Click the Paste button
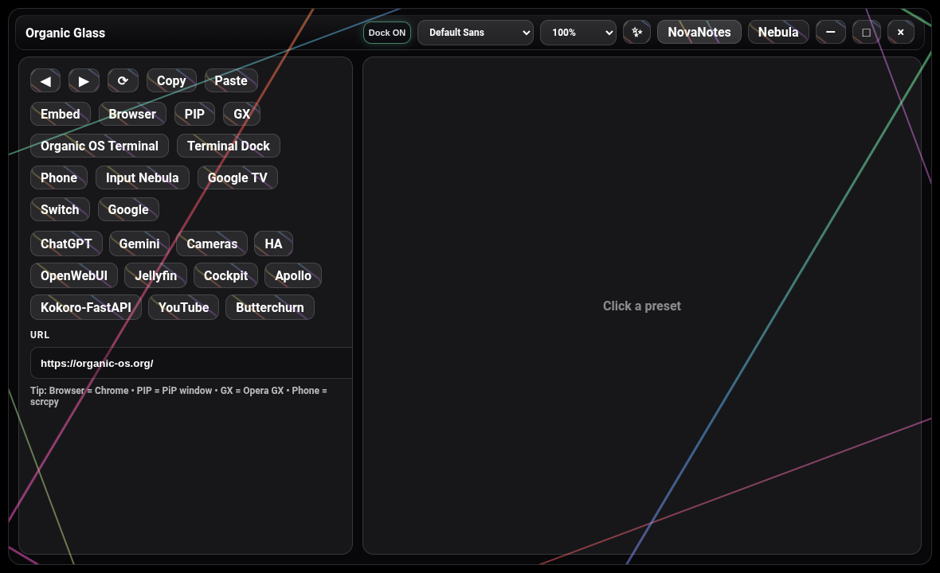The image size is (940, 573). (x=231, y=81)
